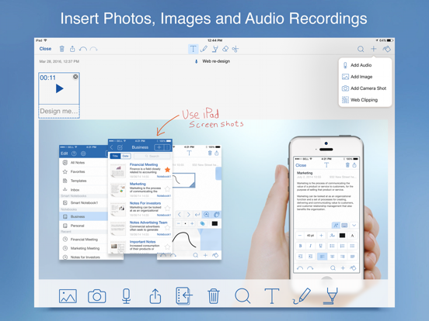The height and width of the screenshot is (321, 429).
Task: Star the Marketing note in Business list
Action: click(167, 189)
